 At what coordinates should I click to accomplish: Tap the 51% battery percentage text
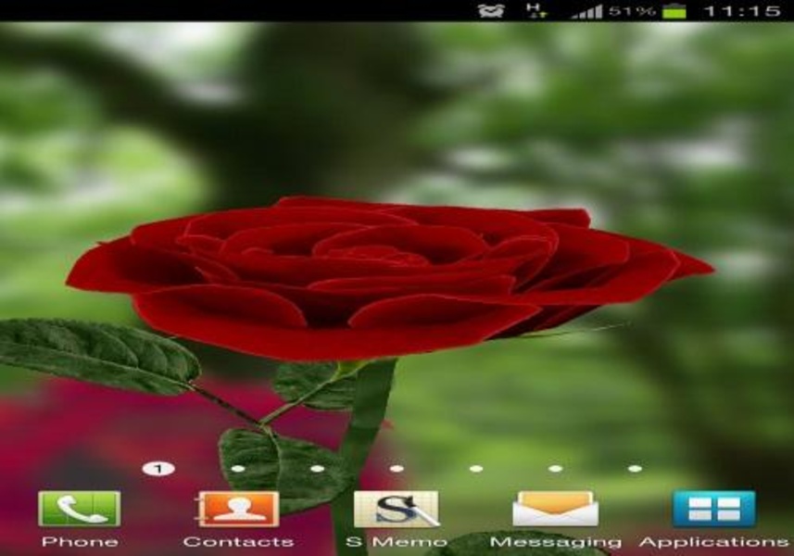pyautogui.click(x=632, y=11)
